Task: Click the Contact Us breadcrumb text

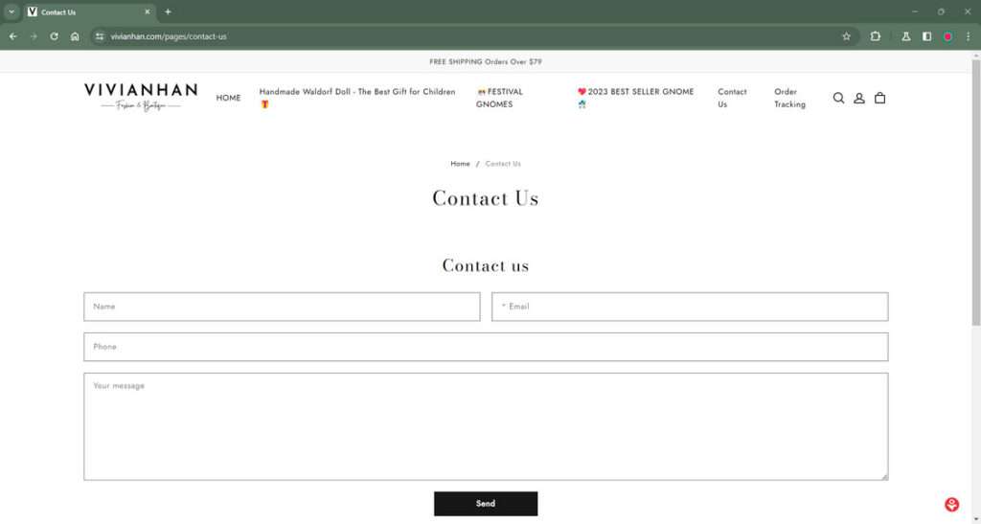Action: 503,164
